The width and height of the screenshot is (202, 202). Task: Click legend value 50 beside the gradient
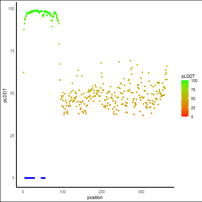193,99
